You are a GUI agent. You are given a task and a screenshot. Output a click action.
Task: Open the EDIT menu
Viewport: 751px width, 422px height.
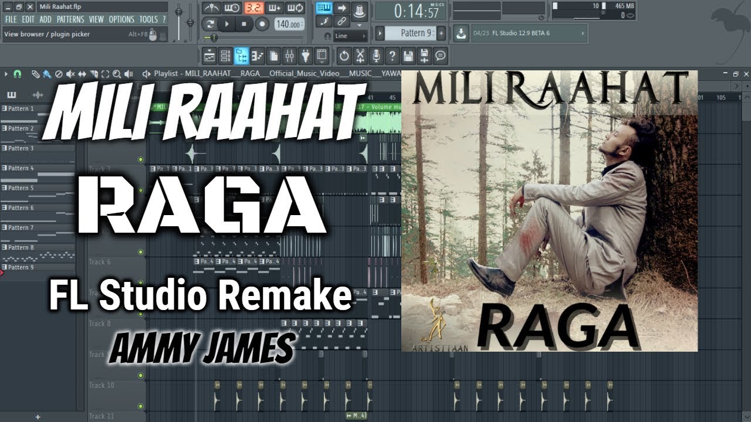pyautogui.click(x=28, y=19)
